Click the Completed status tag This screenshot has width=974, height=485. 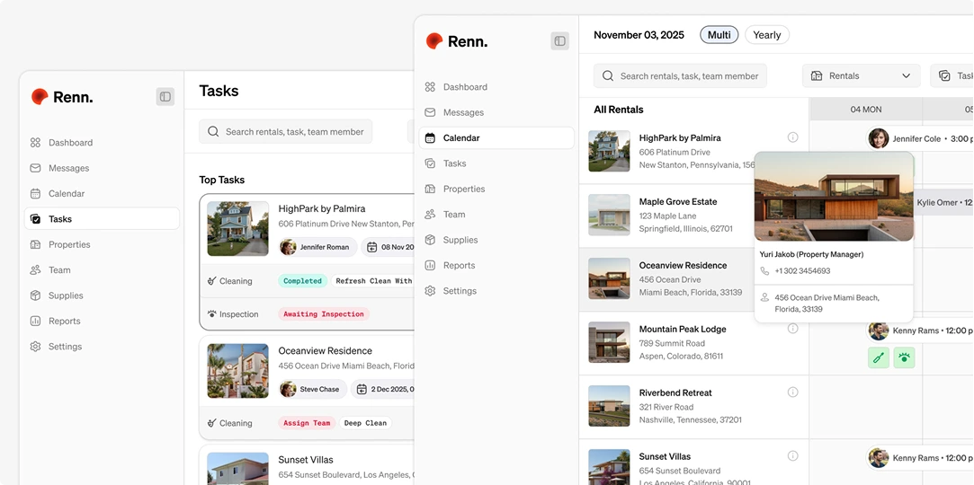[302, 281]
